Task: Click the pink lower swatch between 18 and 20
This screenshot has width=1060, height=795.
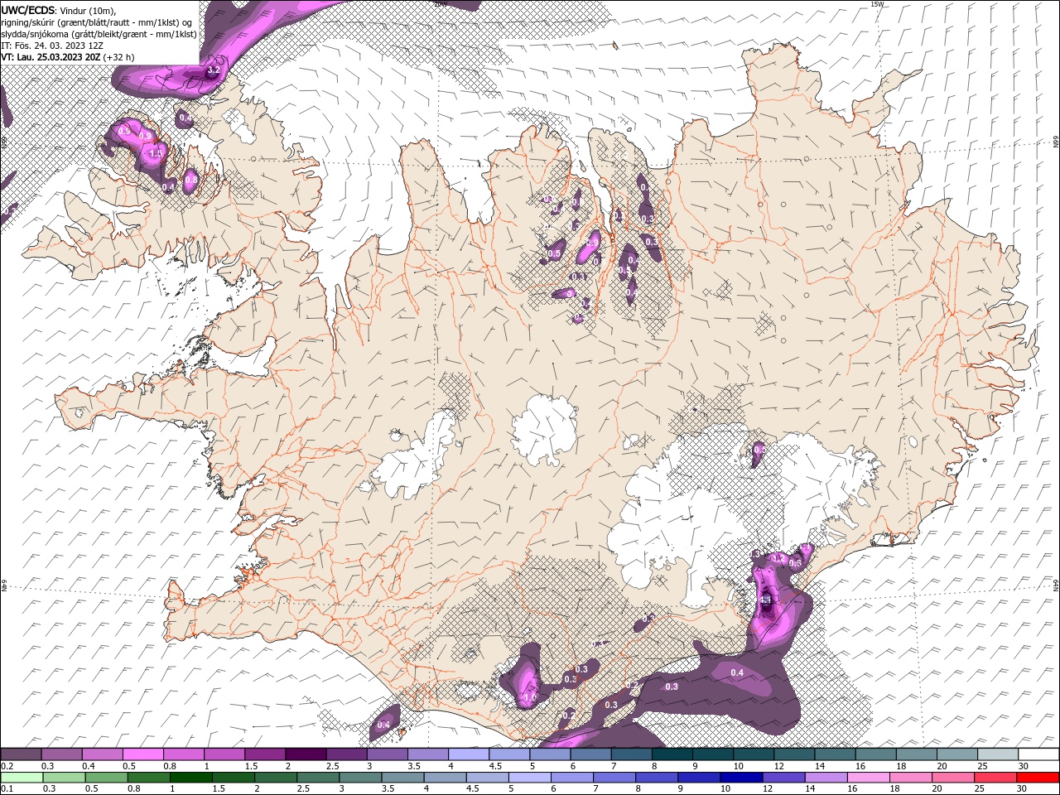Action: [909, 778]
